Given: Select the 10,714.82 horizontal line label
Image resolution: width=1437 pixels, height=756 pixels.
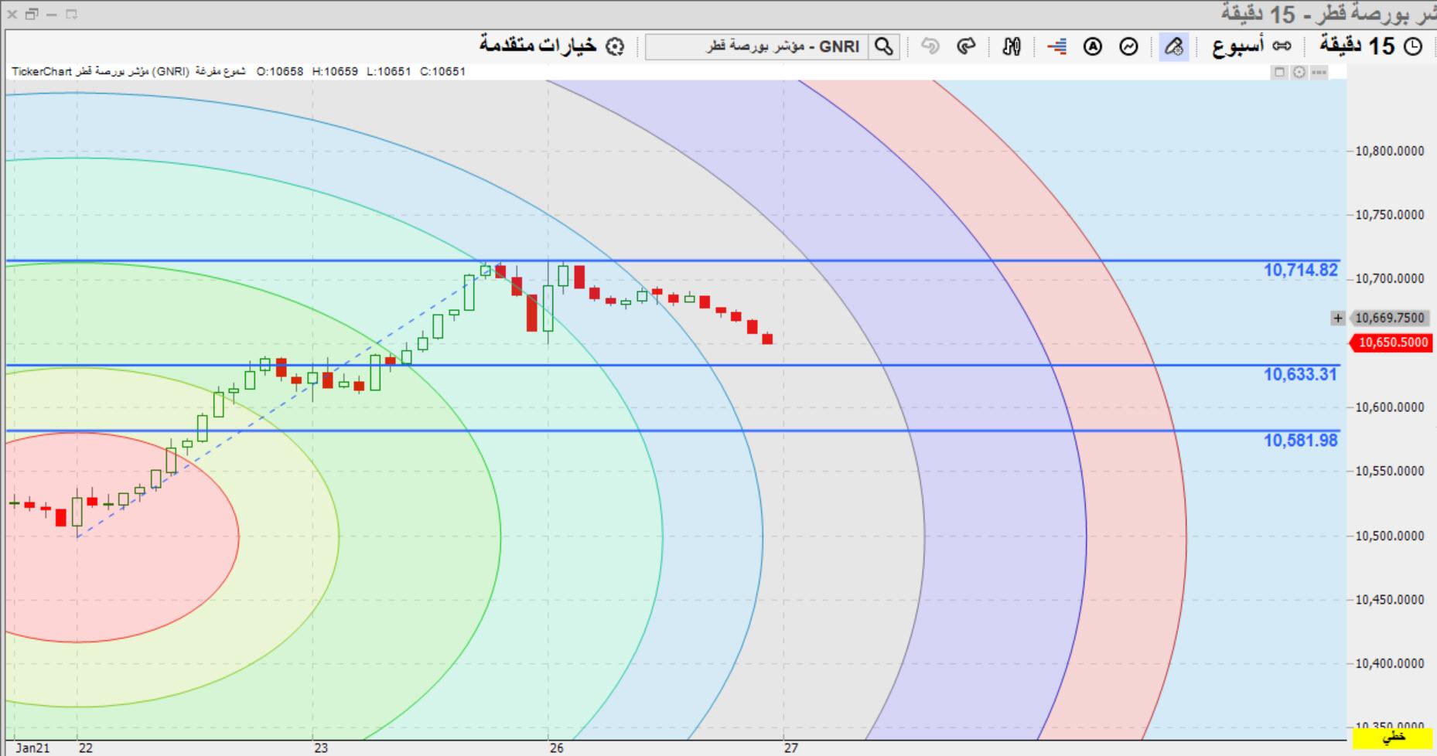Looking at the screenshot, I should point(1300,270).
